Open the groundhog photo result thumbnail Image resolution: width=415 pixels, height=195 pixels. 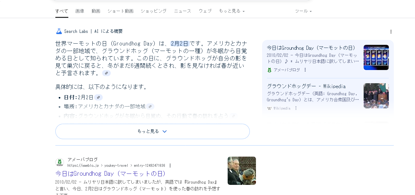point(242,171)
